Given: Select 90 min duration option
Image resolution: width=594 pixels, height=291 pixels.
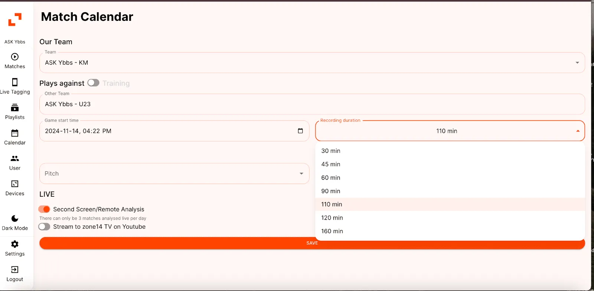Looking at the screenshot, I should coord(450,191).
